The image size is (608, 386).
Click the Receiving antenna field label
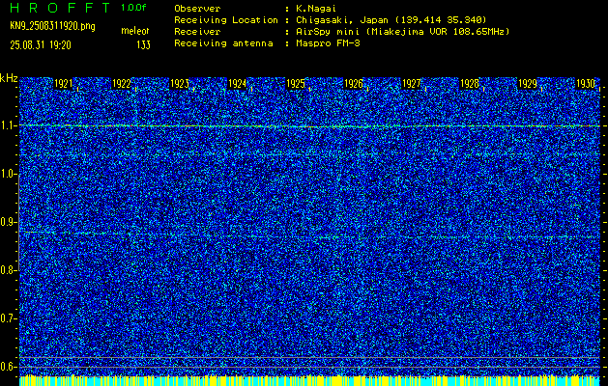click(223, 43)
